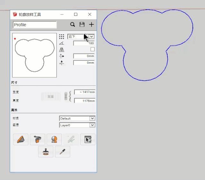Save profile with floppy disk icon
Screen dimensions: 205x180
click(82, 25)
